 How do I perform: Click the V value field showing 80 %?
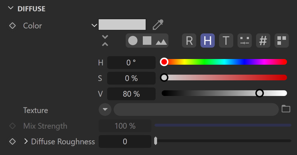[x=131, y=94]
